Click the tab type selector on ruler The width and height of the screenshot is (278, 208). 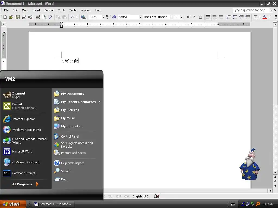(4, 24)
